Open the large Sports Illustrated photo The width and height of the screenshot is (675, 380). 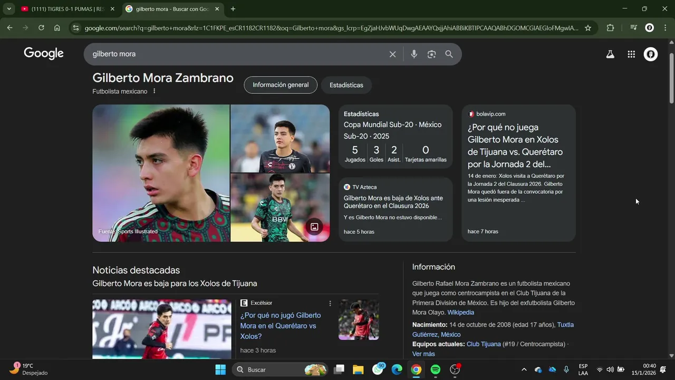[x=161, y=173]
